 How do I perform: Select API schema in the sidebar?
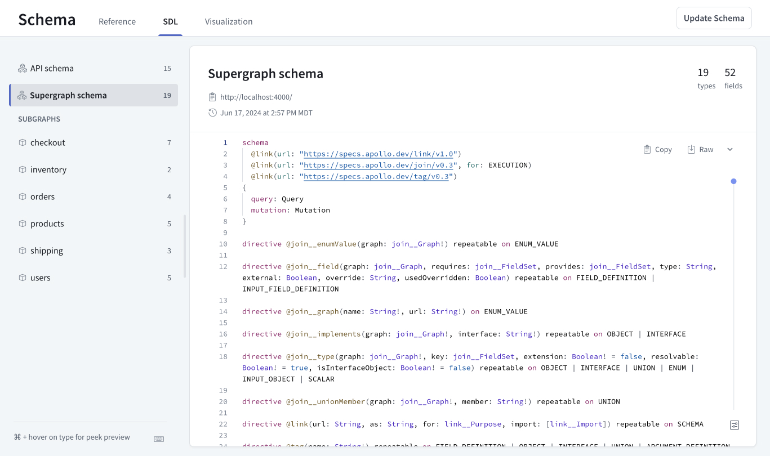(94, 68)
